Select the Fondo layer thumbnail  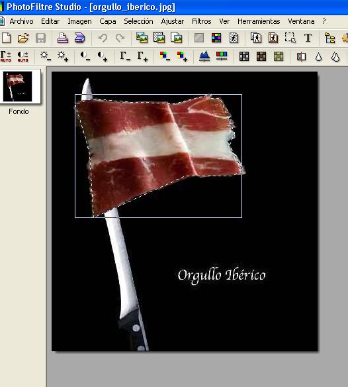17,86
